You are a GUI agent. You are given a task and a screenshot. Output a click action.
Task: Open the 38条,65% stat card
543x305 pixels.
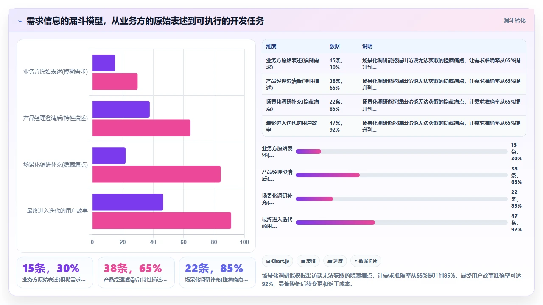[x=136, y=272]
